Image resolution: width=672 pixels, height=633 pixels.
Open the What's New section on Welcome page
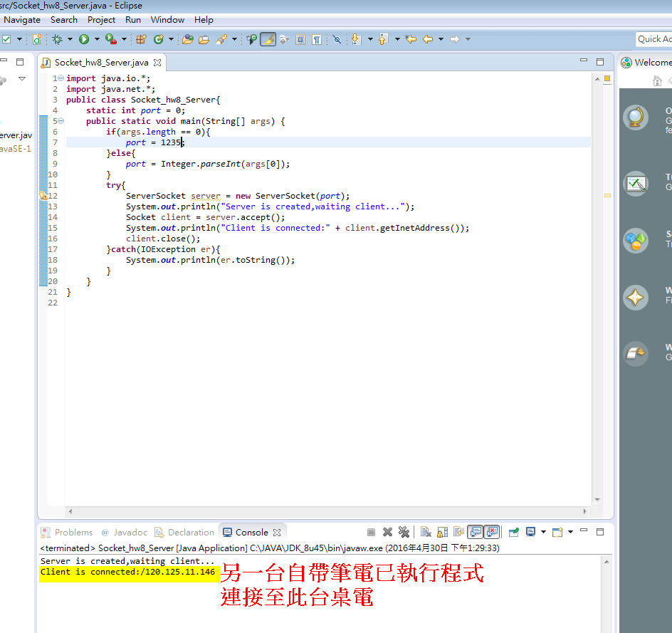click(636, 298)
